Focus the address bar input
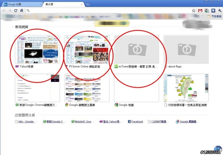The height and width of the screenshot is (155, 223). 110,11
